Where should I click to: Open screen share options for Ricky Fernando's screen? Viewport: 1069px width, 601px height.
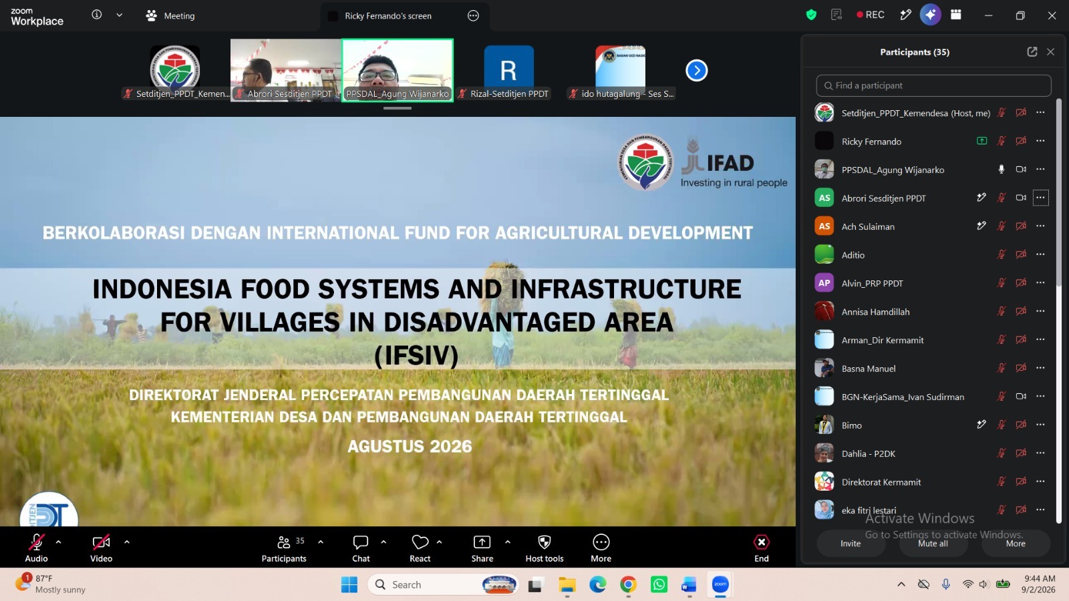[x=473, y=15]
